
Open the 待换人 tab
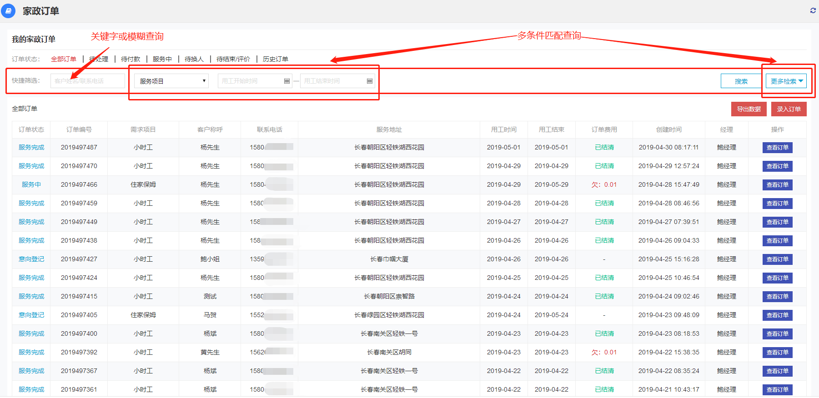tap(194, 59)
